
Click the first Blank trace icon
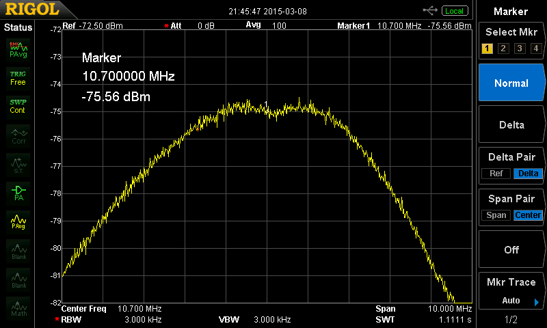pyautogui.click(x=18, y=251)
